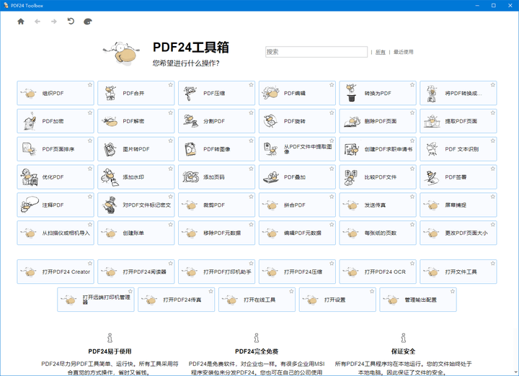Open 打开PDF打印机助手
The image size is (519, 376).
click(216, 272)
